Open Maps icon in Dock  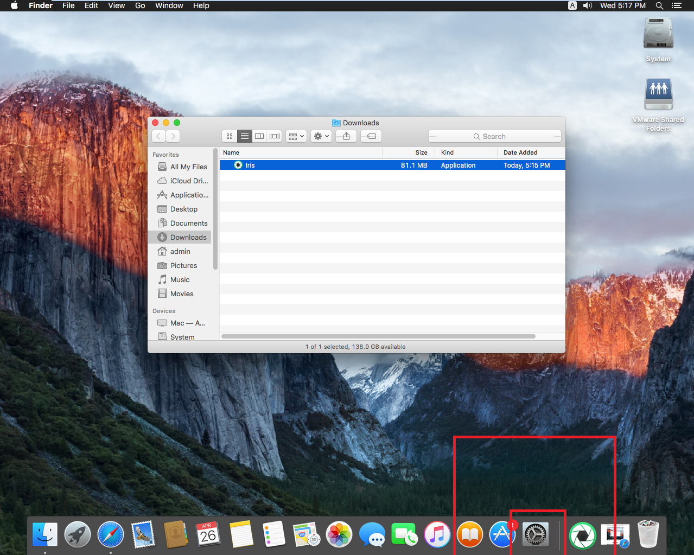[x=307, y=535]
